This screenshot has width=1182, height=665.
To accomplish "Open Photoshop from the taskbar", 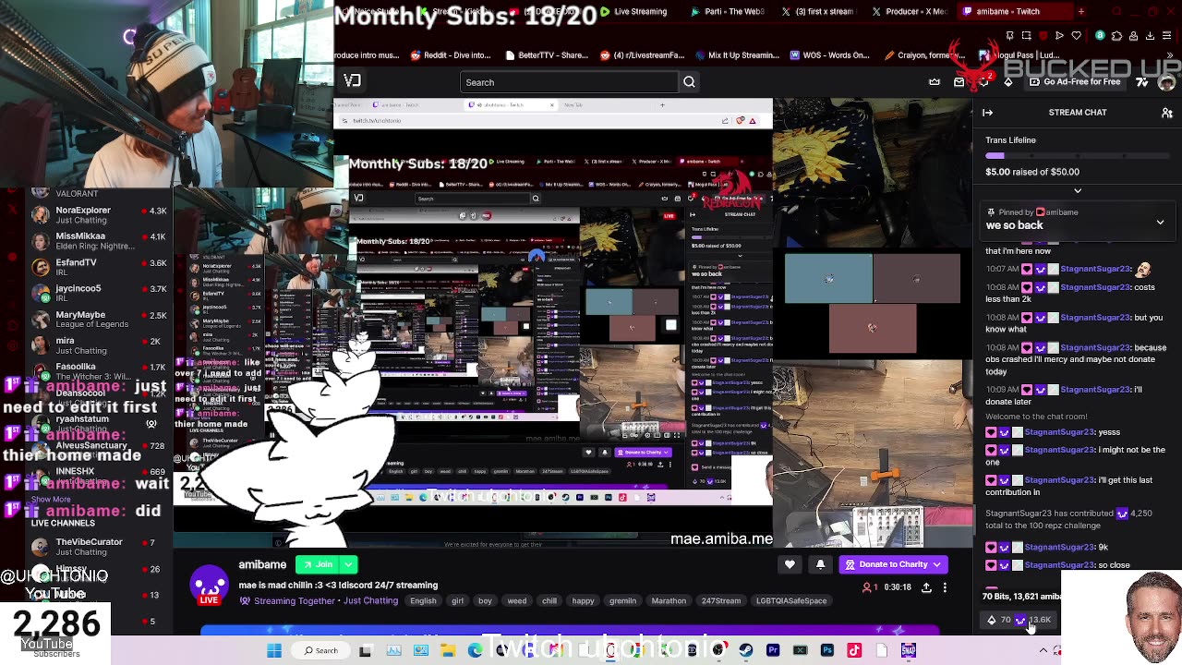I will coord(826,650).
